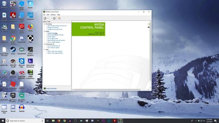Select the Adobe Creative Cloud desktop icon

pyautogui.click(x=22, y=28)
